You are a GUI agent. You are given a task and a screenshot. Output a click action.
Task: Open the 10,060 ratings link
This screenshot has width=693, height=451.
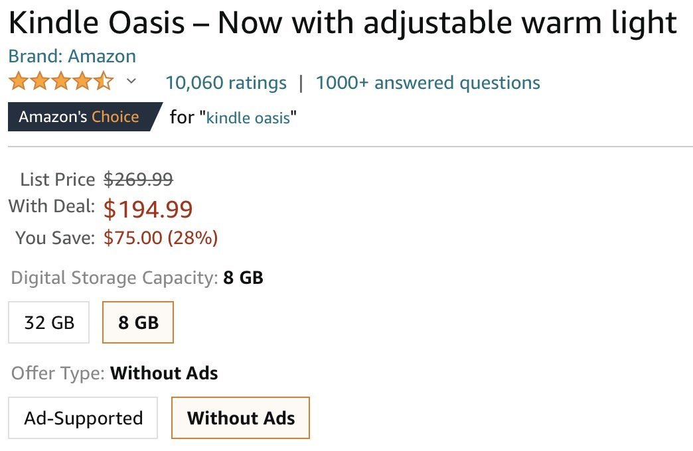pos(226,83)
